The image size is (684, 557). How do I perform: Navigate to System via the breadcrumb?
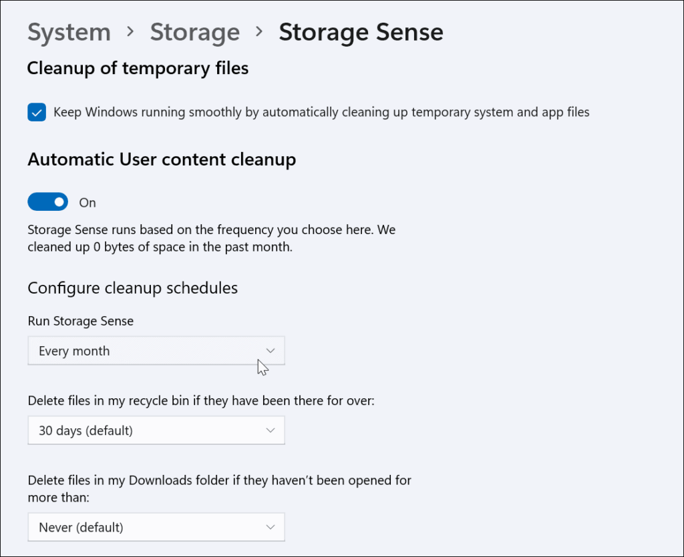click(69, 31)
